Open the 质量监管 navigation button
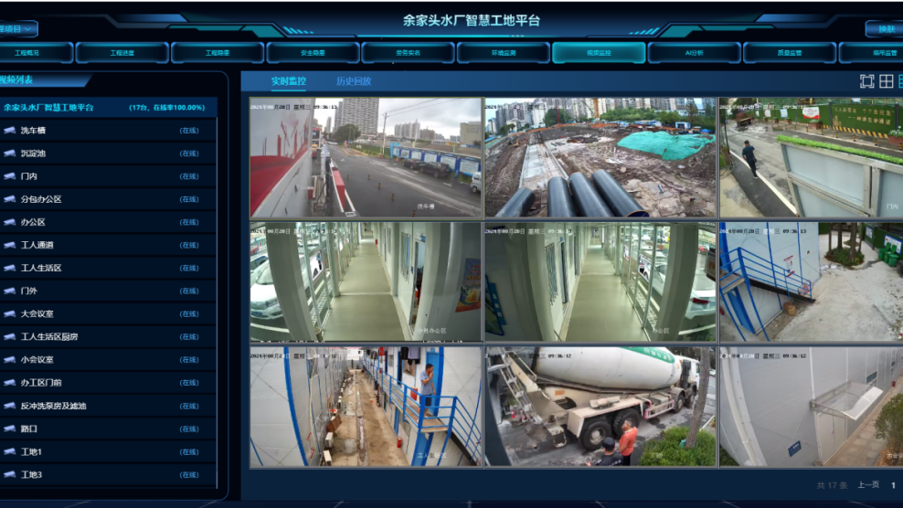Viewport: 903px width, 508px height. (x=789, y=53)
